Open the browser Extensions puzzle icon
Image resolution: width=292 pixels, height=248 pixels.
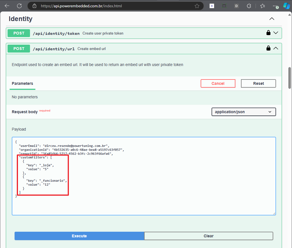[249, 6]
